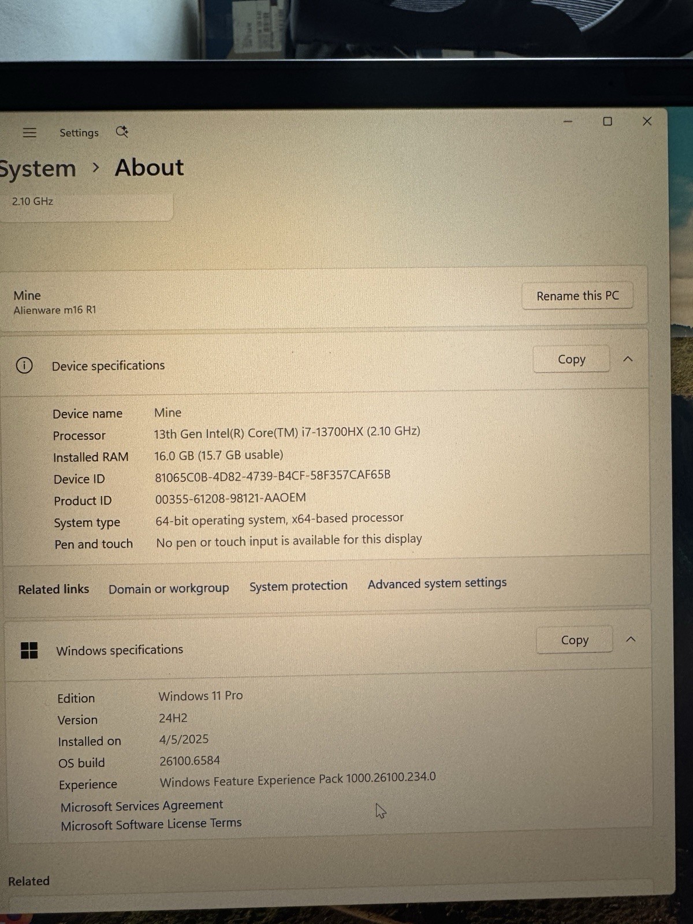Click the 'Related links' label
693x924 pixels.
tap(54, 590)
